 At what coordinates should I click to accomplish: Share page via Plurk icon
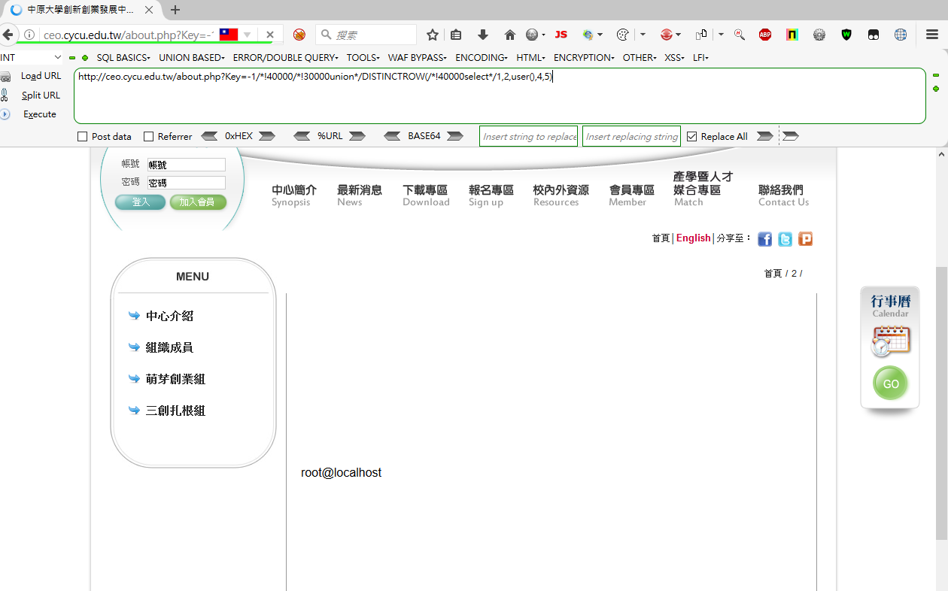[x=806, y=239]
